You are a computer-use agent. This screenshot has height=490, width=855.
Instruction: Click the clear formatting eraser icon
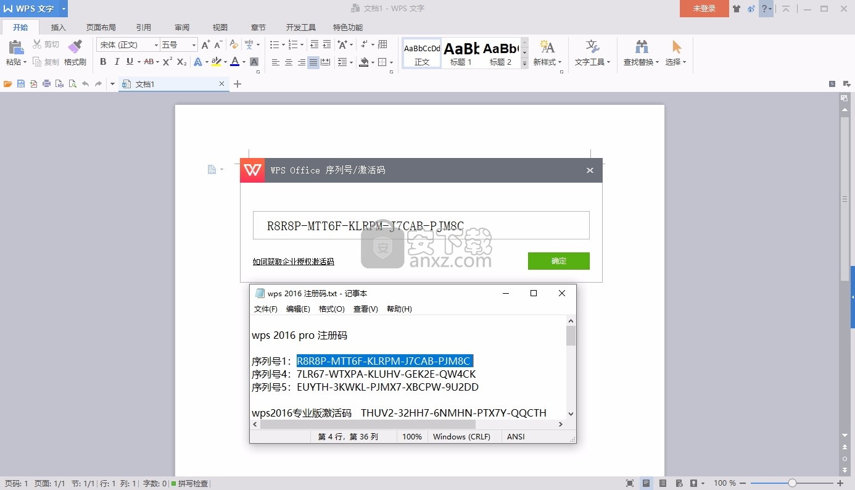pyautogui.click(x=234, y=44)
